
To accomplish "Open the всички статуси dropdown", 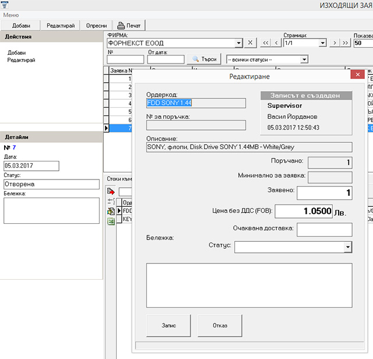I will (x=304, y=59).
